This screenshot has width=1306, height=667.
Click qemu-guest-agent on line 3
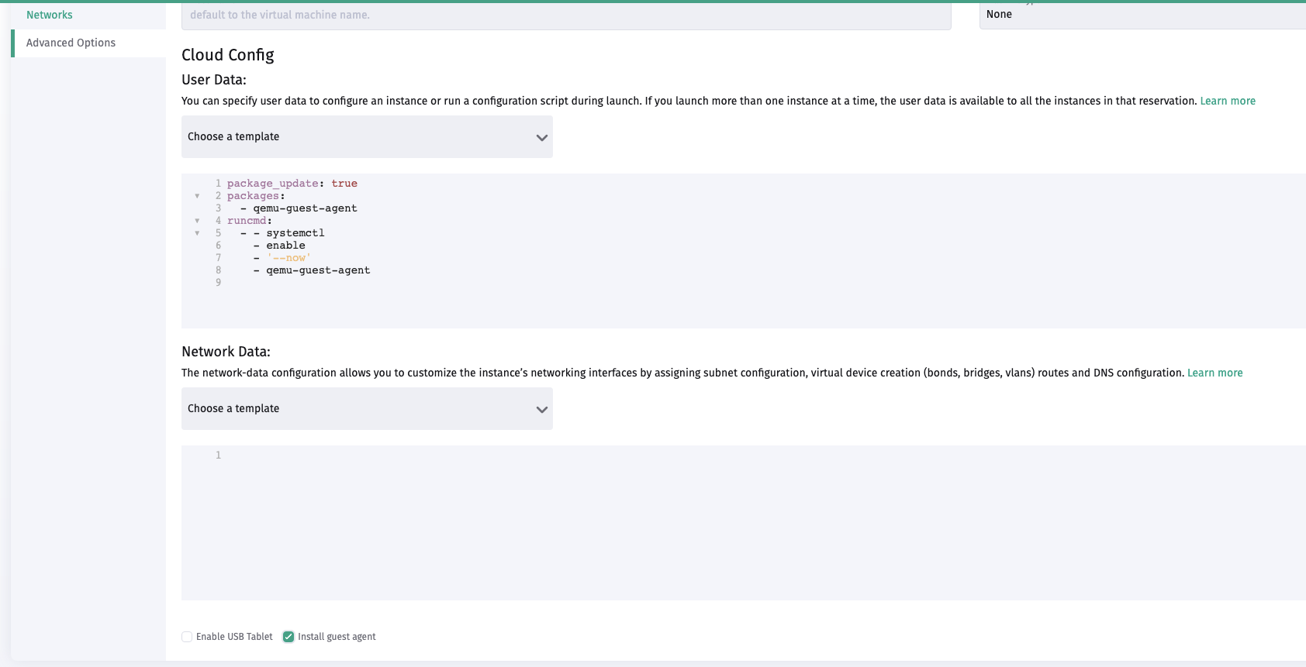pos(306,208)
